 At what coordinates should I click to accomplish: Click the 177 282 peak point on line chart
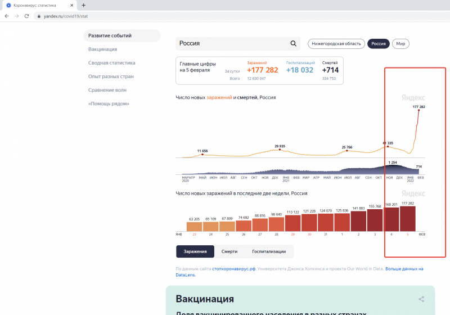tap(418, 110)
